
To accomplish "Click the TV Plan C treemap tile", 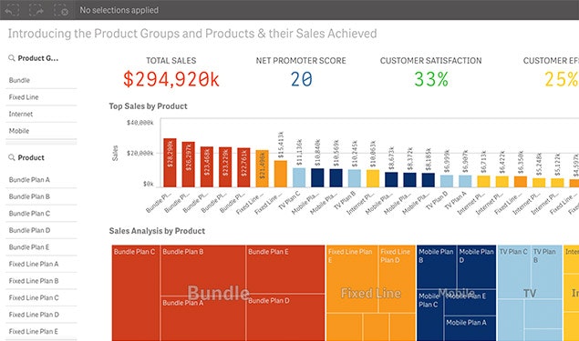I will coord(514,272).
